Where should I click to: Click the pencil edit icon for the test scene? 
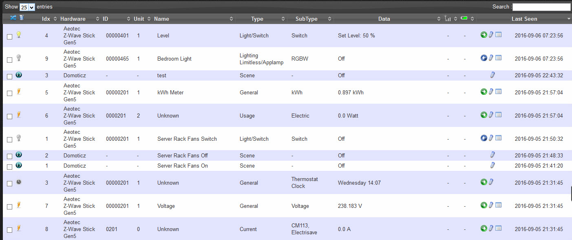(x=492, y=75)
